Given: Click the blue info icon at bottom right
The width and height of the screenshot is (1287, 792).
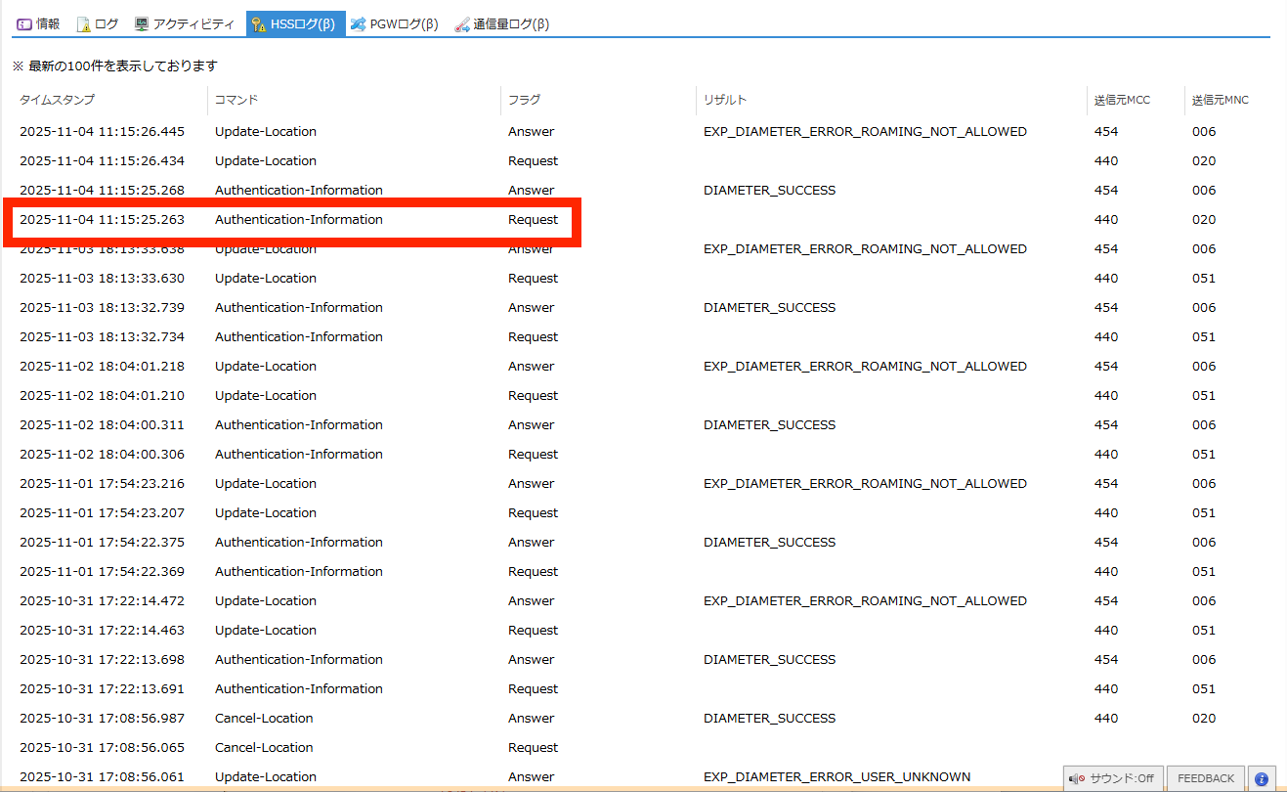Looking at the screenshot, I should [1262, 778].
